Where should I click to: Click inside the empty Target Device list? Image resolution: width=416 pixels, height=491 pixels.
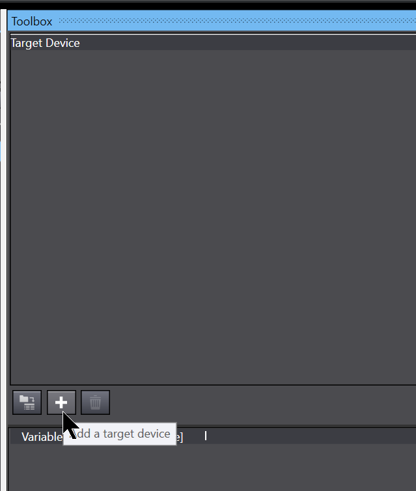tap(213, 217)
